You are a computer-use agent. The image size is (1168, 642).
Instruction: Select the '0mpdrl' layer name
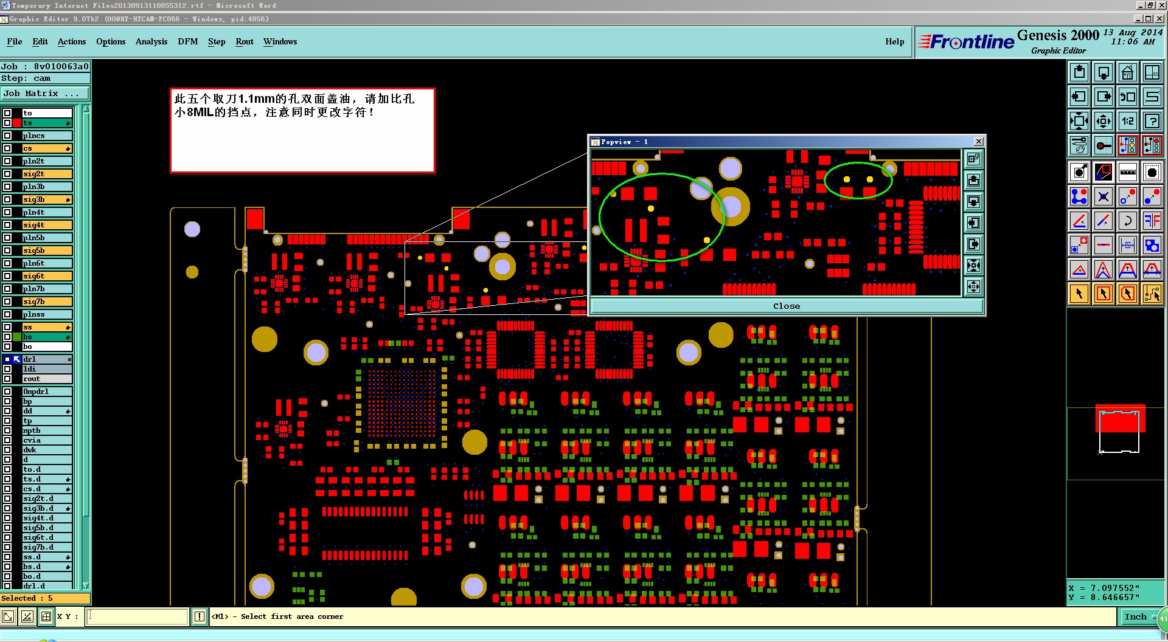click(x=47, y=392)
